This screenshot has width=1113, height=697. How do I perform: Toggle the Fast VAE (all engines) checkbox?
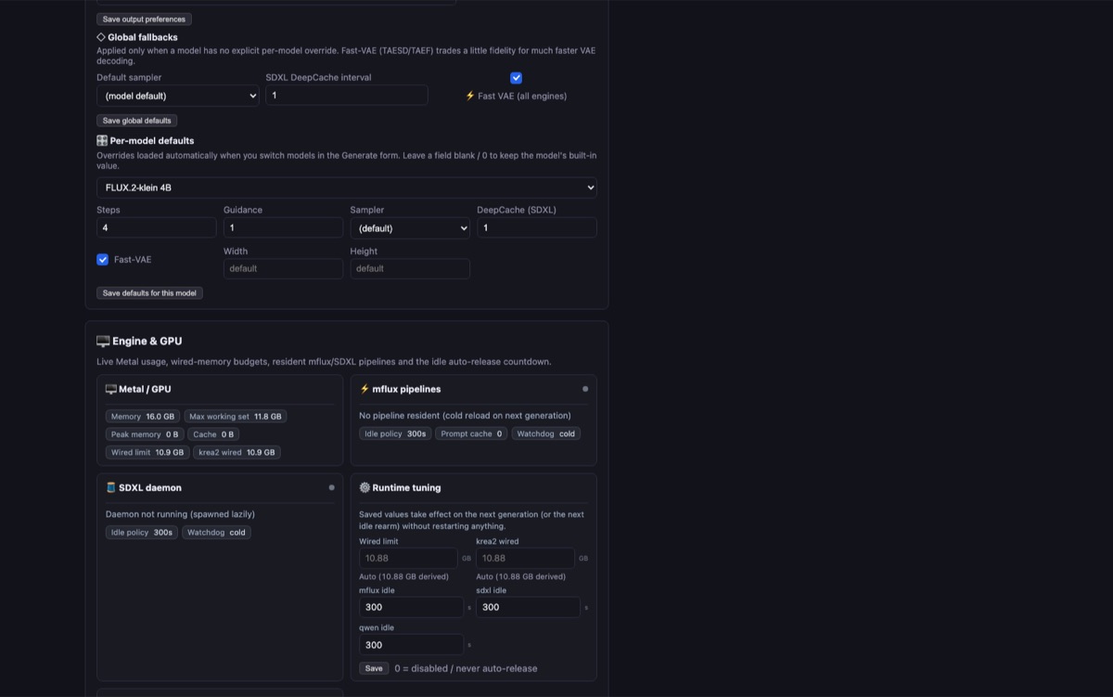(x=516, y=78)
